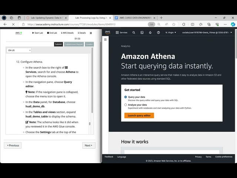
Task: Click Language in console footer
Action: [121, 157]
